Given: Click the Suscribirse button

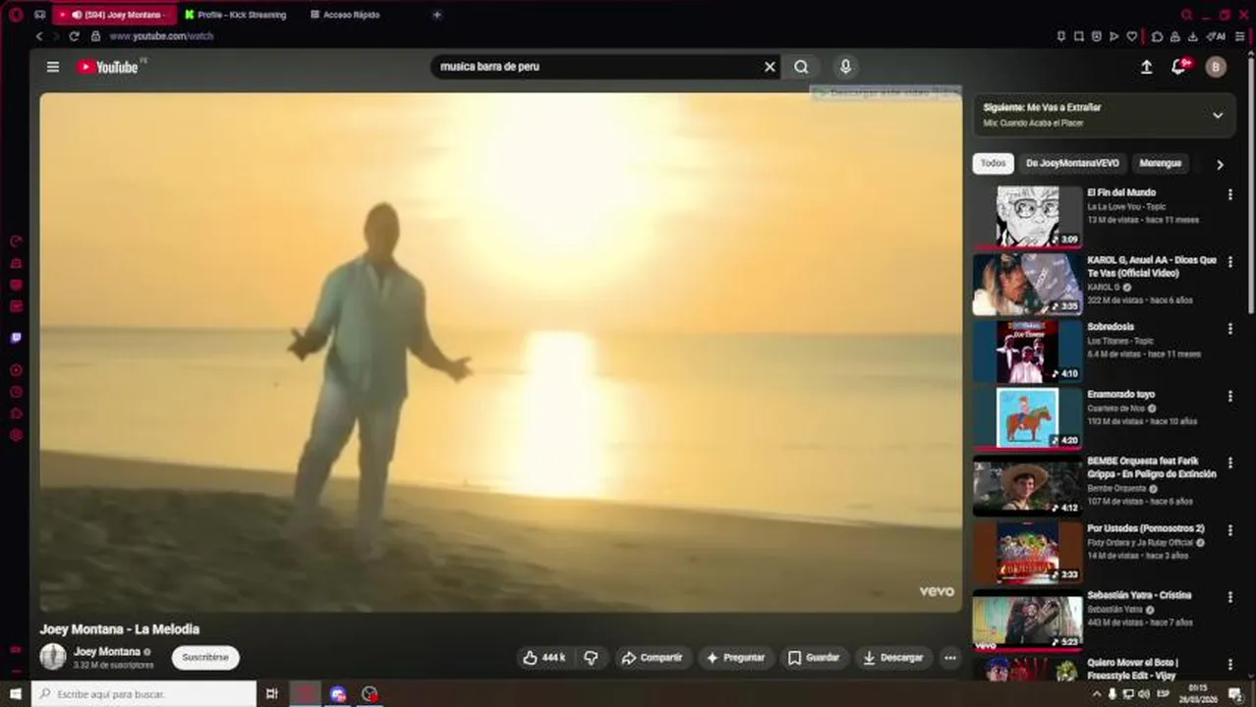Looking at the screenshot, I should click(x=205, y=657).
